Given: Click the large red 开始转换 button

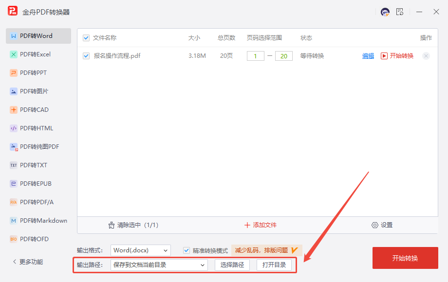Looking at the screenshot, I should (x=405, y=258).
